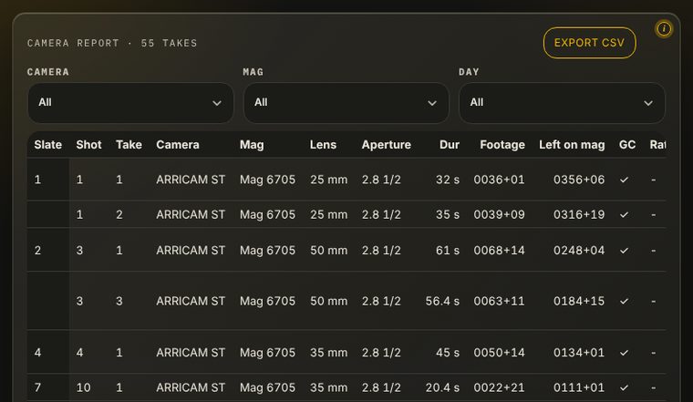Select footage value 0039+09
The image size is (693, 402).
pos(499,215)
